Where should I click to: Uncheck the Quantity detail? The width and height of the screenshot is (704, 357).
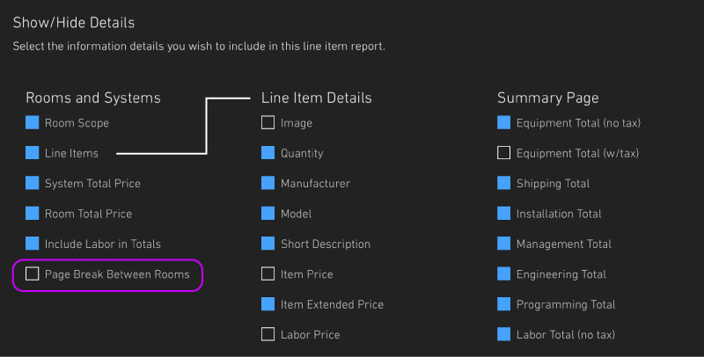(x=268, y=152)
